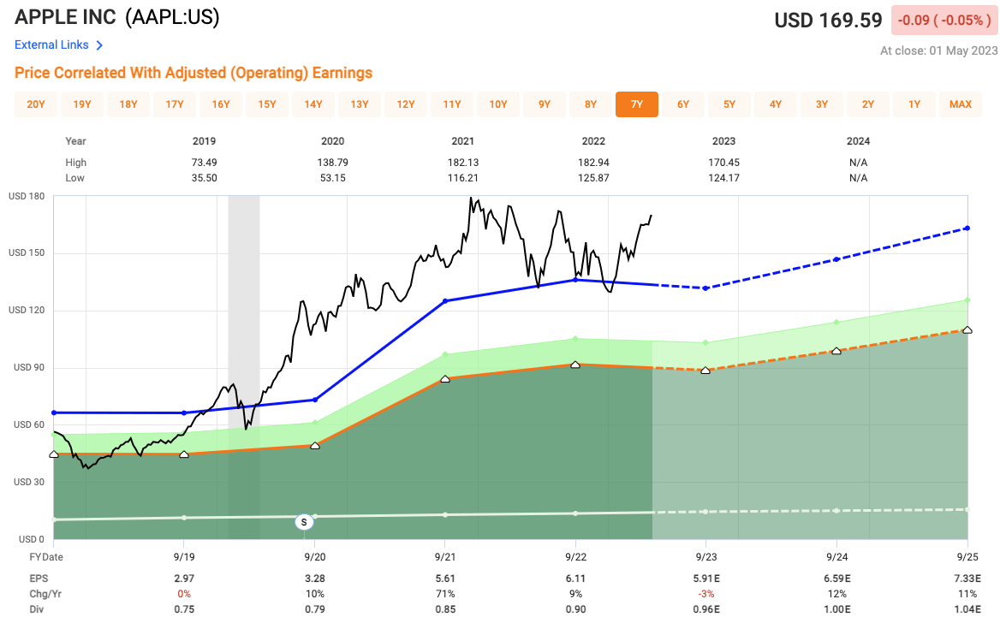Open the External Links link

(51, 44)
